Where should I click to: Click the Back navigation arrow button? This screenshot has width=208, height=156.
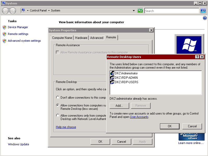pyautogui.click(x=5, y=11)
